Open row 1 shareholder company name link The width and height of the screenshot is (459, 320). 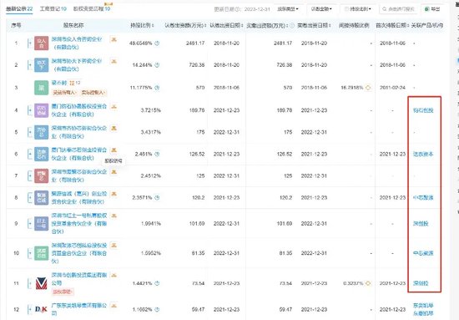pos(77,43)
